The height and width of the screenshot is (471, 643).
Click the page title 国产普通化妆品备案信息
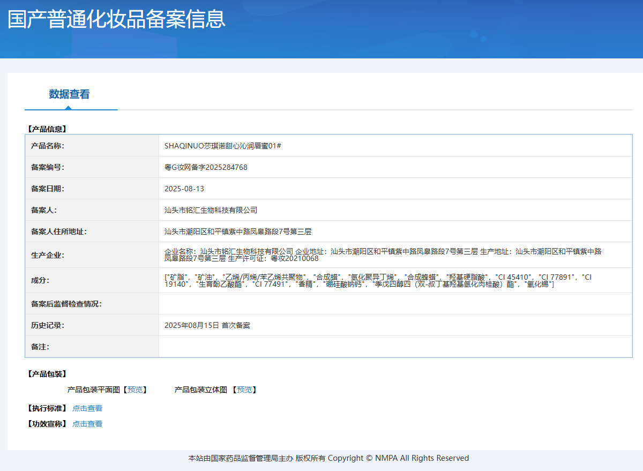(116, 18)
